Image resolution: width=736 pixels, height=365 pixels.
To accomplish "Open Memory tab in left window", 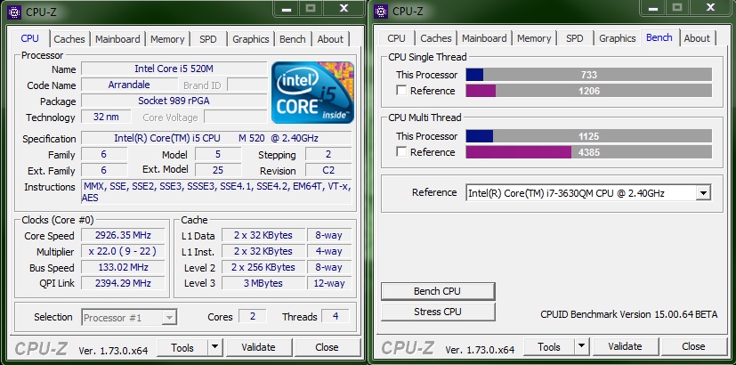I will 167,39.
